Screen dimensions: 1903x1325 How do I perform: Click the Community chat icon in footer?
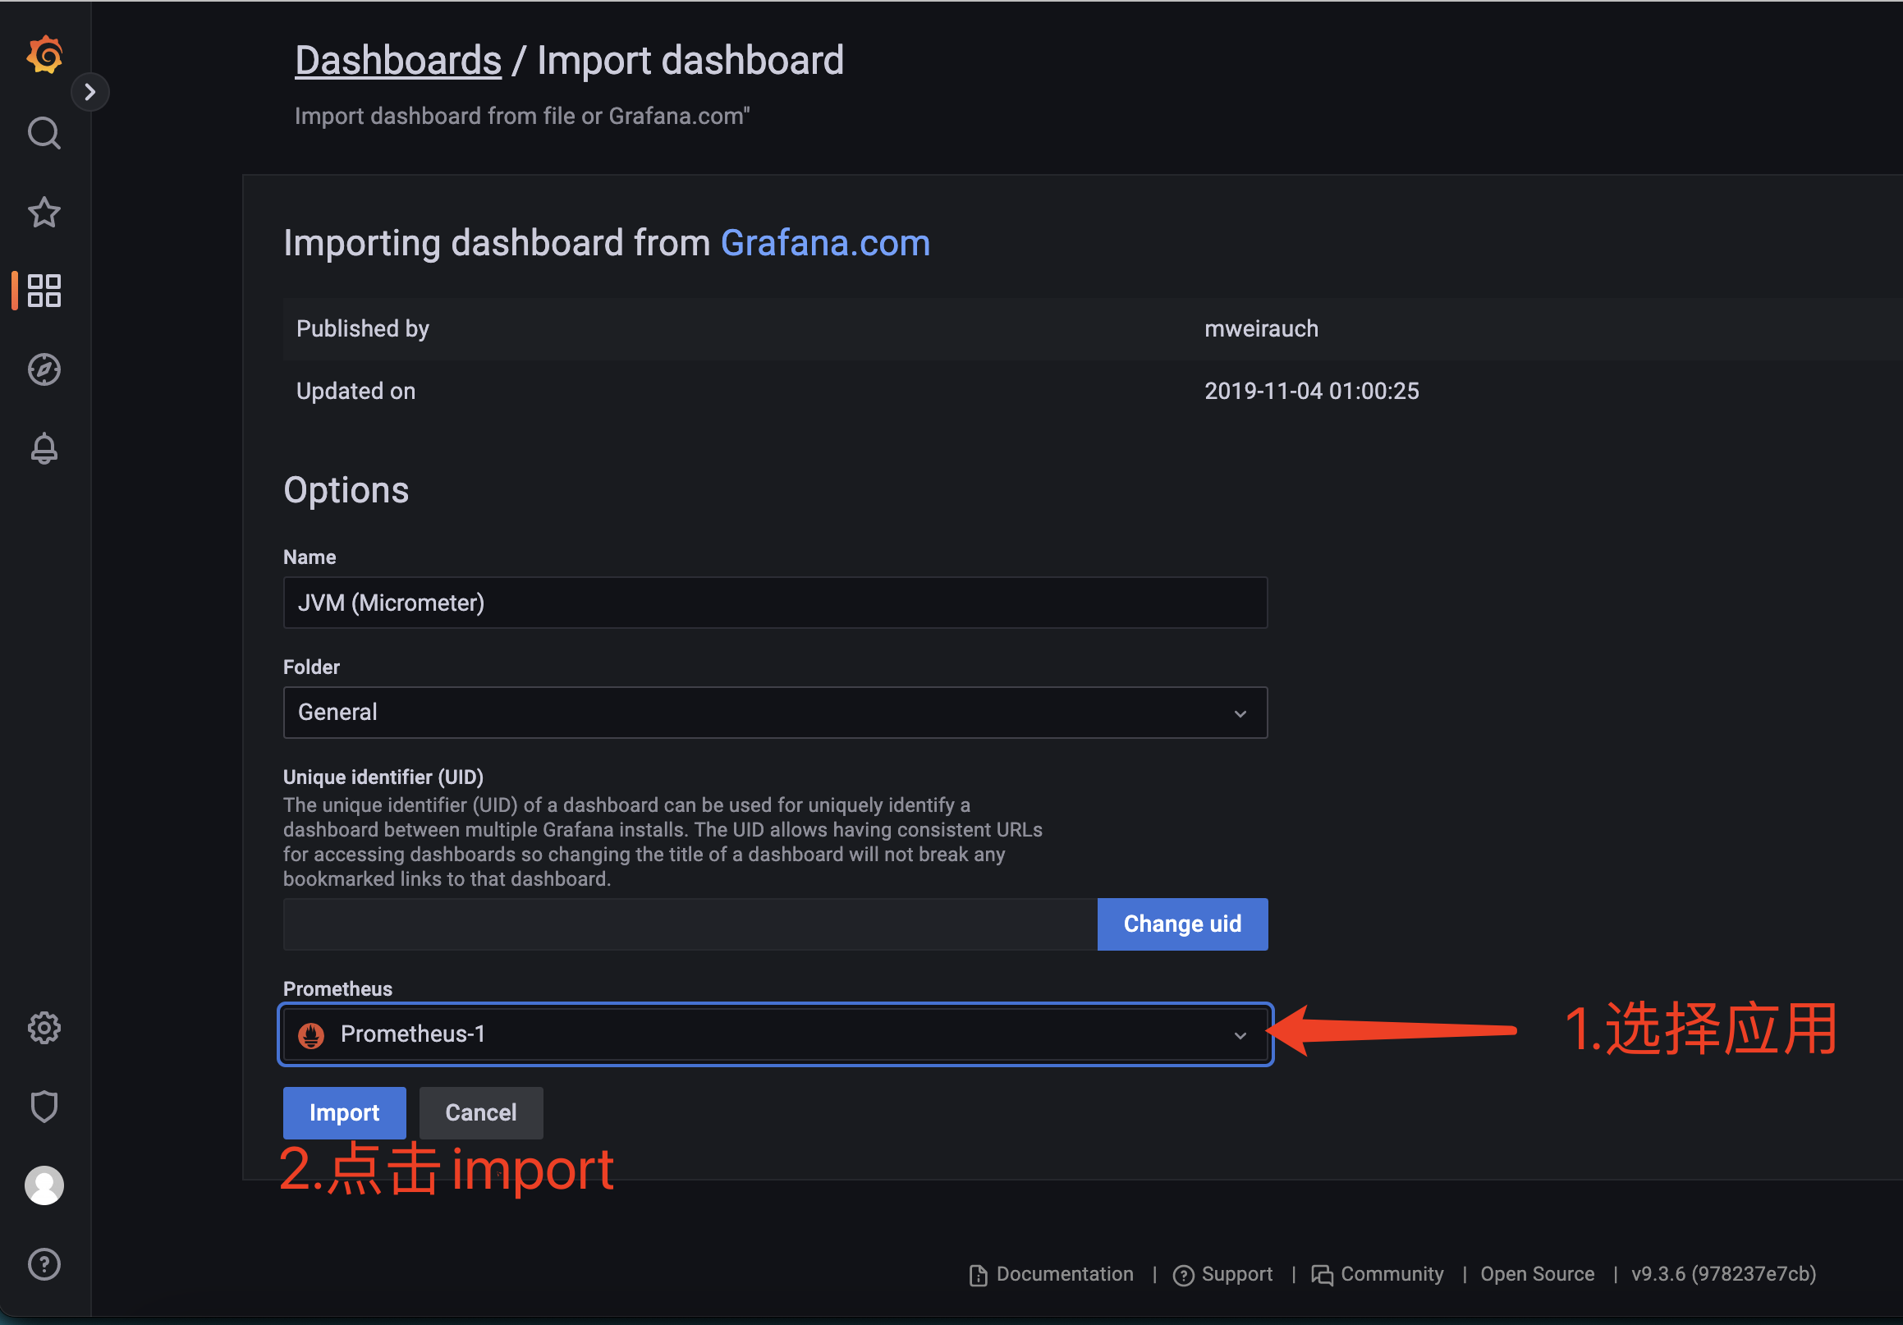(1322, 1276)
